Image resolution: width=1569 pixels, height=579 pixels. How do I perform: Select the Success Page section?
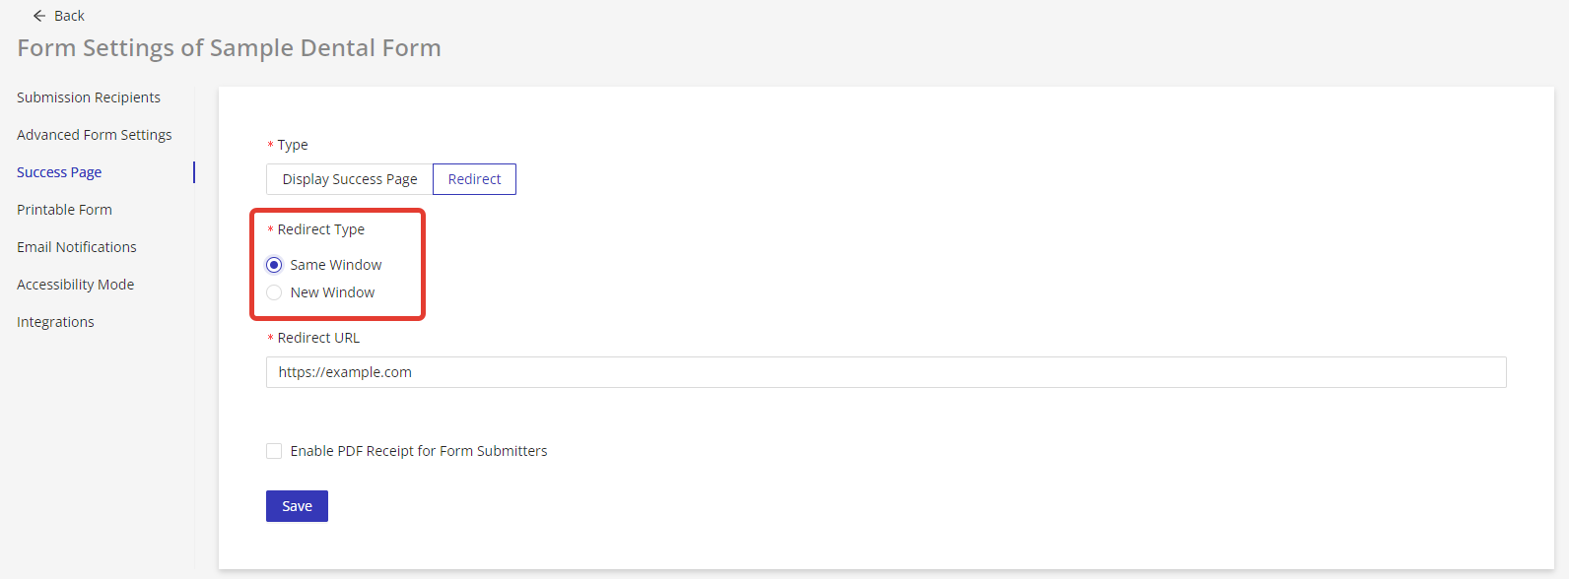(59, 172)
